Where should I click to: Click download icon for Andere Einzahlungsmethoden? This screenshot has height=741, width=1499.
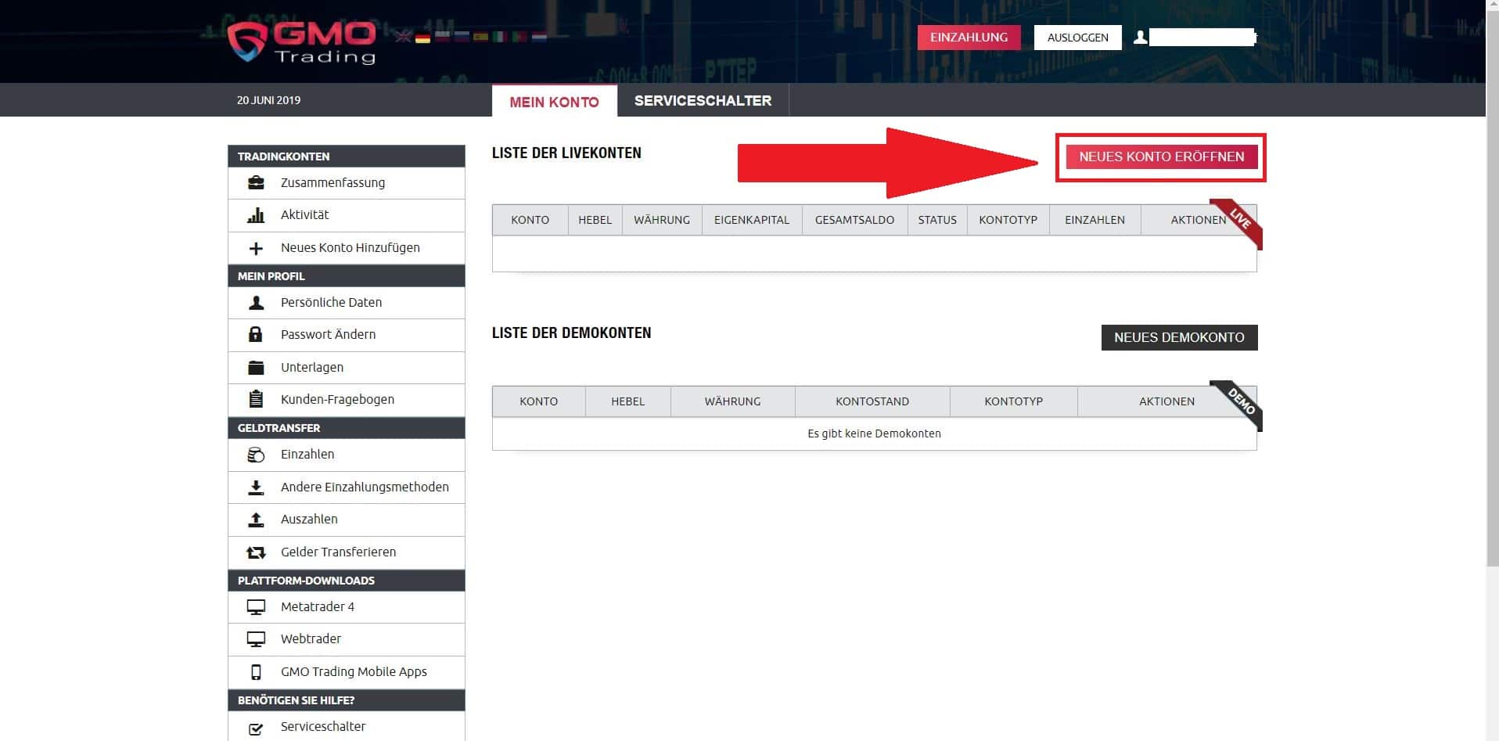(x=256, y=487)
